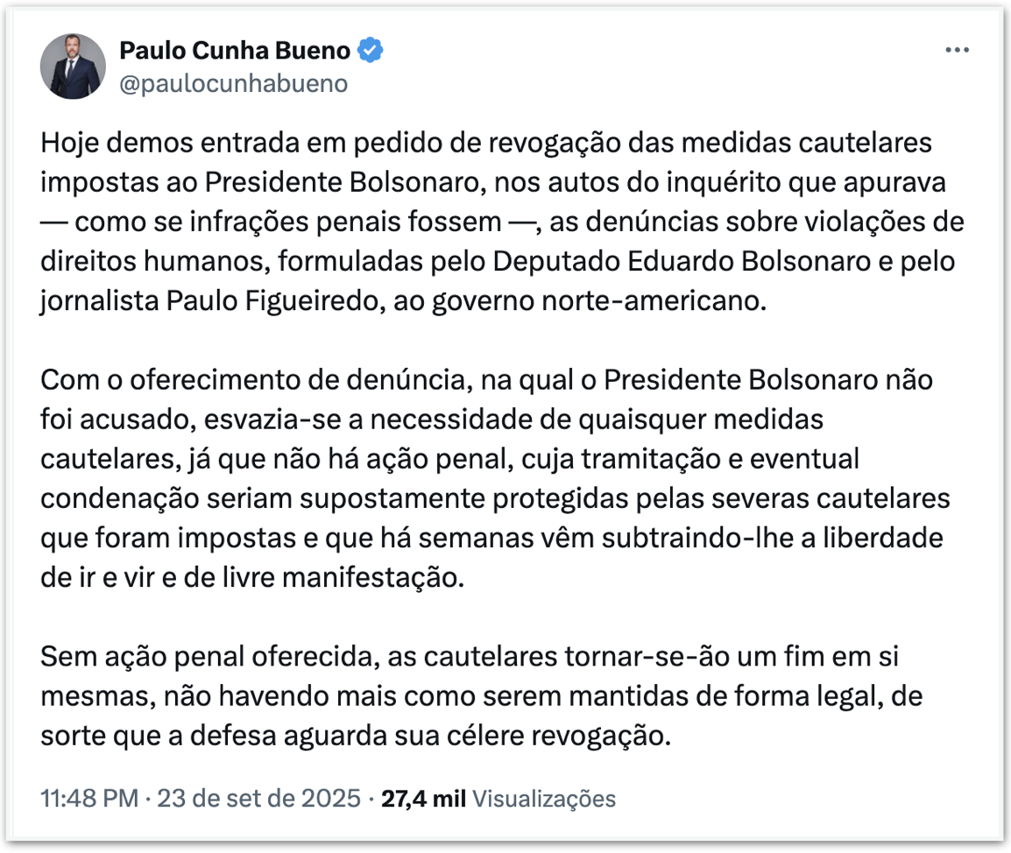
Task: Open the Paulo Cunha Bueno display name
Action: 234,51
